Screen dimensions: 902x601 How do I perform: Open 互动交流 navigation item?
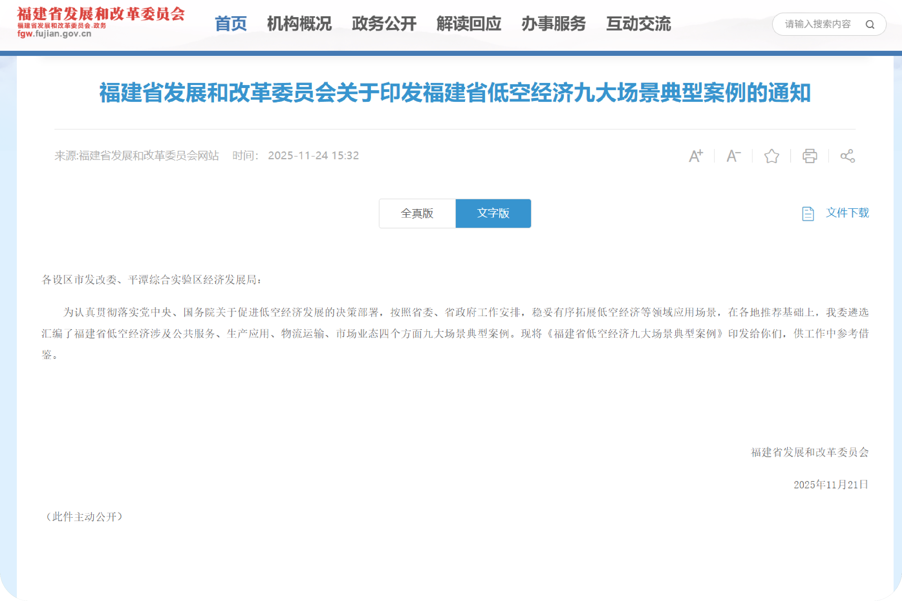point(638,24)
